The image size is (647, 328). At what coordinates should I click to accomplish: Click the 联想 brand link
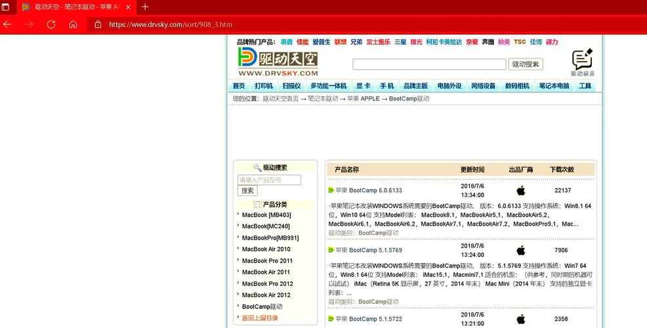point(341,42)
